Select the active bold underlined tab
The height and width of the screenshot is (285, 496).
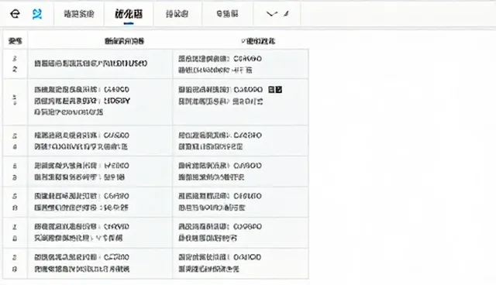(x=129, y=14)
